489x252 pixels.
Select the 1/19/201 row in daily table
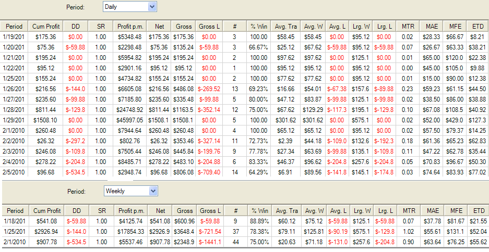click(244, 37)
